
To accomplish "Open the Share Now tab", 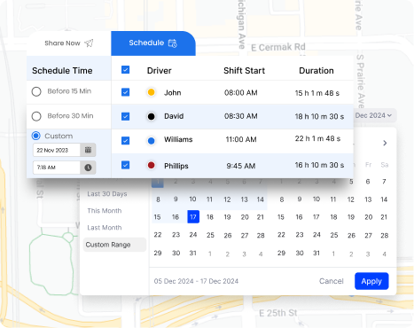I will [69, 43].
